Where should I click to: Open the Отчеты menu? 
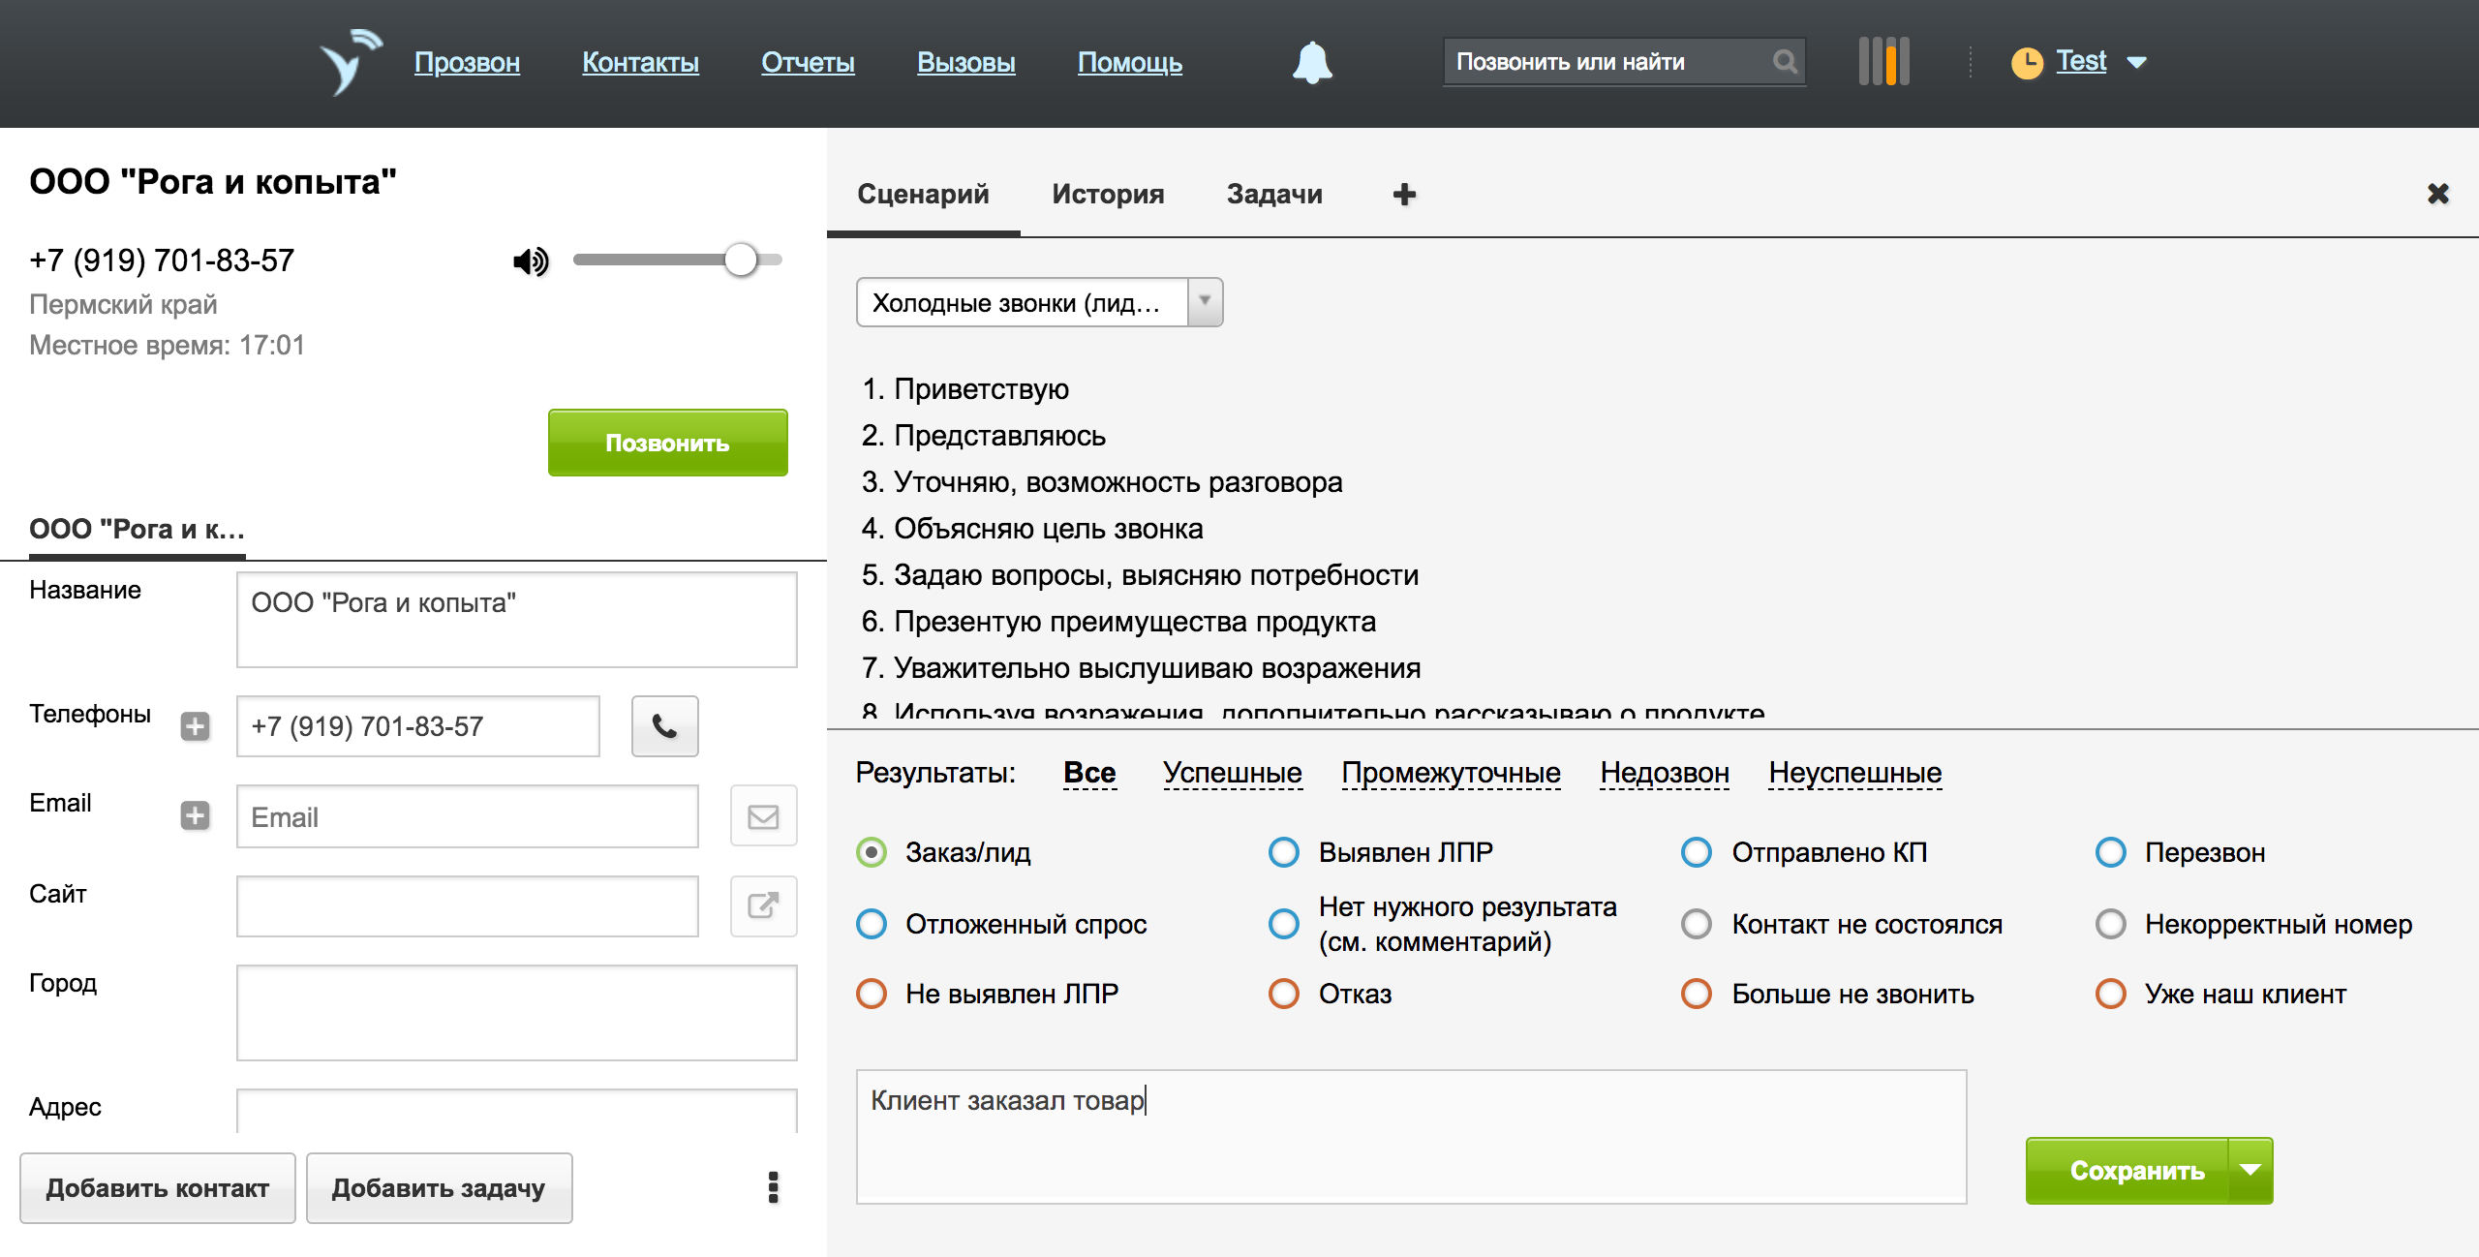tap(808, 62)
